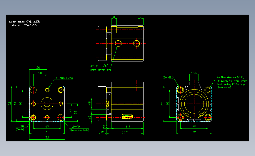The width and height of the screenshot is (255, 156).
Task: Select the "ThroughM8x1.25x10dp;" note line
Action: (x=232, y=81)
